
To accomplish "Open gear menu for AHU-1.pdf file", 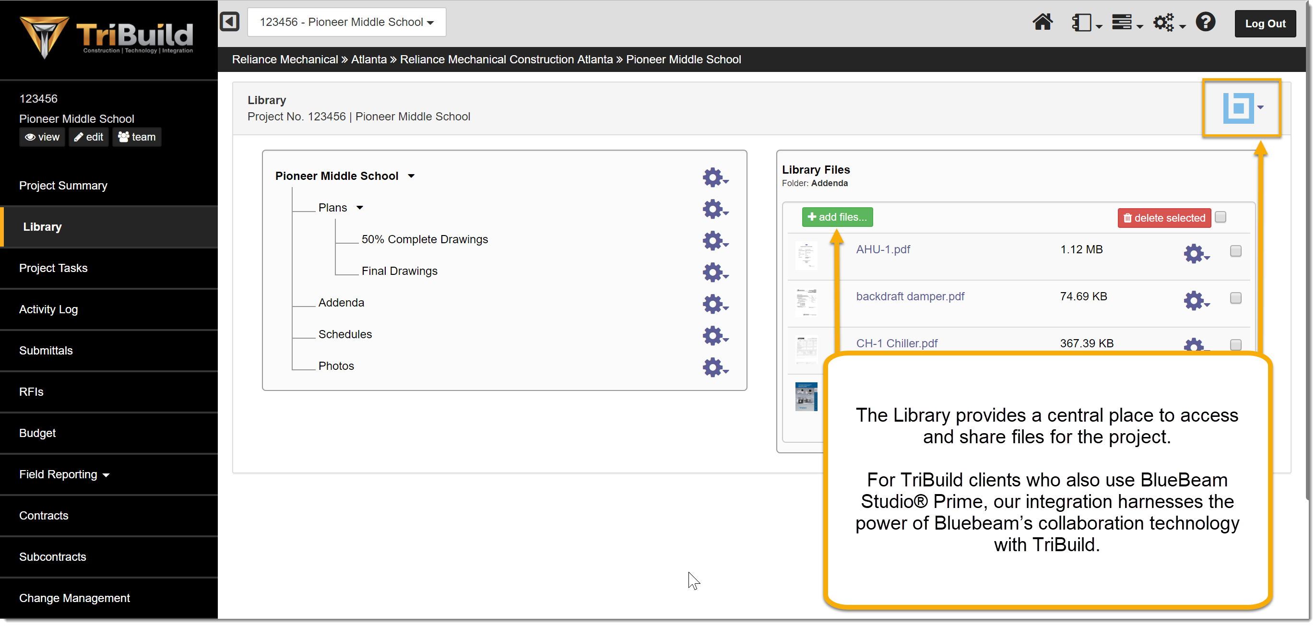I will 1195,253.
